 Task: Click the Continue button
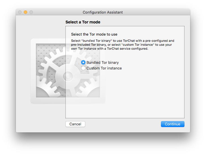173,124
